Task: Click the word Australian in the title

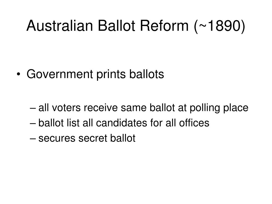Action: (60, 26)
